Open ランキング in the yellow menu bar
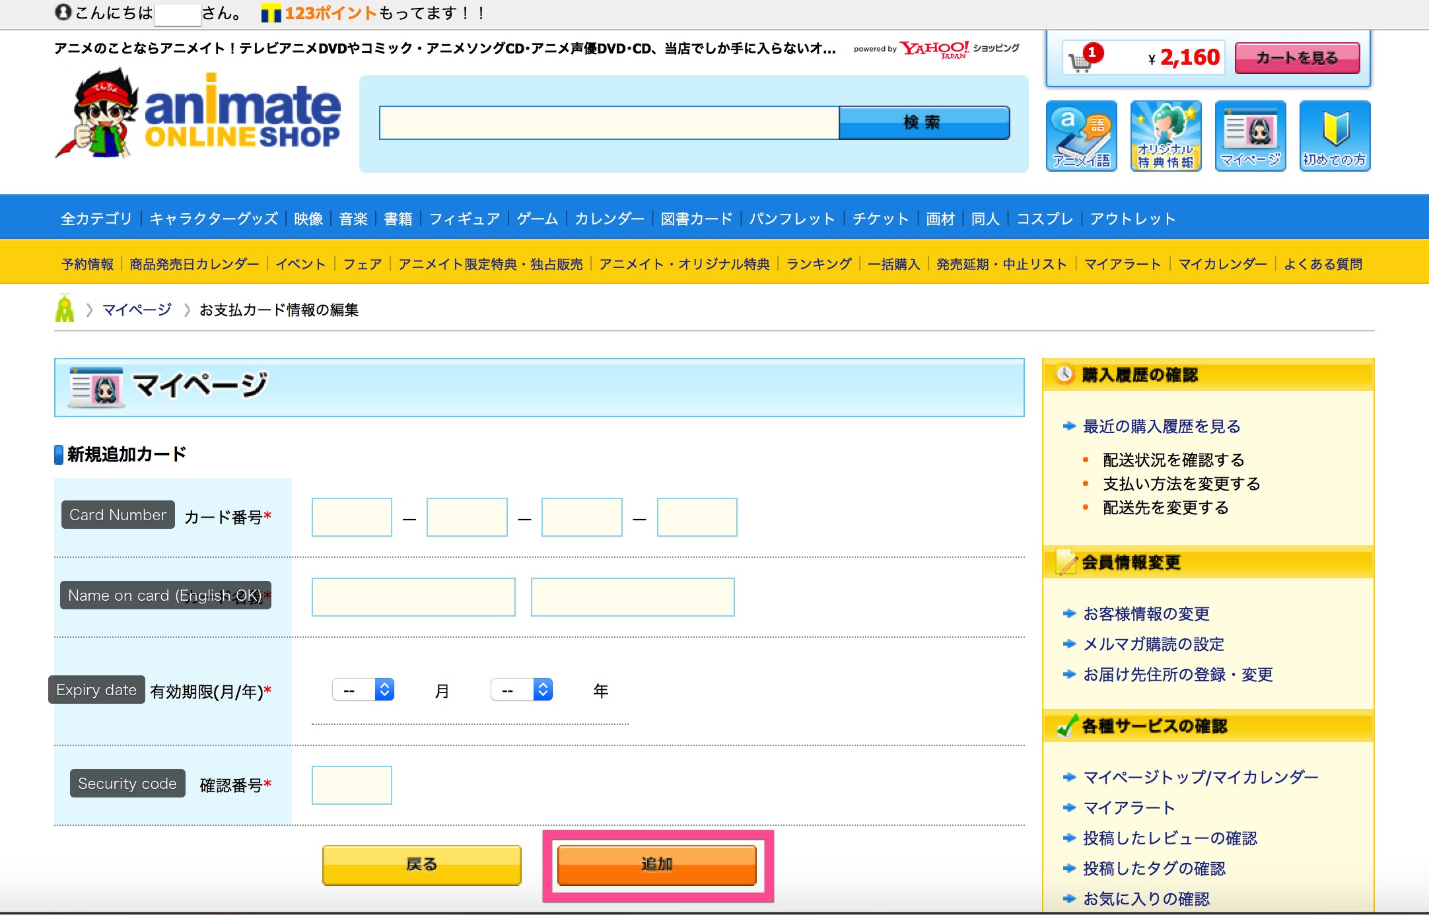 (x=819, y=264)
